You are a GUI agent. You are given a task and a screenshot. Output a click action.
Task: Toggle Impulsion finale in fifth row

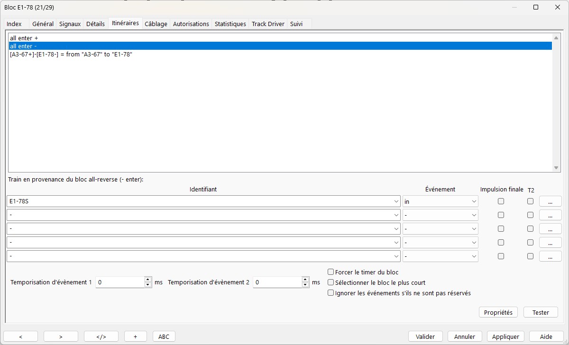tap(501, 256)
